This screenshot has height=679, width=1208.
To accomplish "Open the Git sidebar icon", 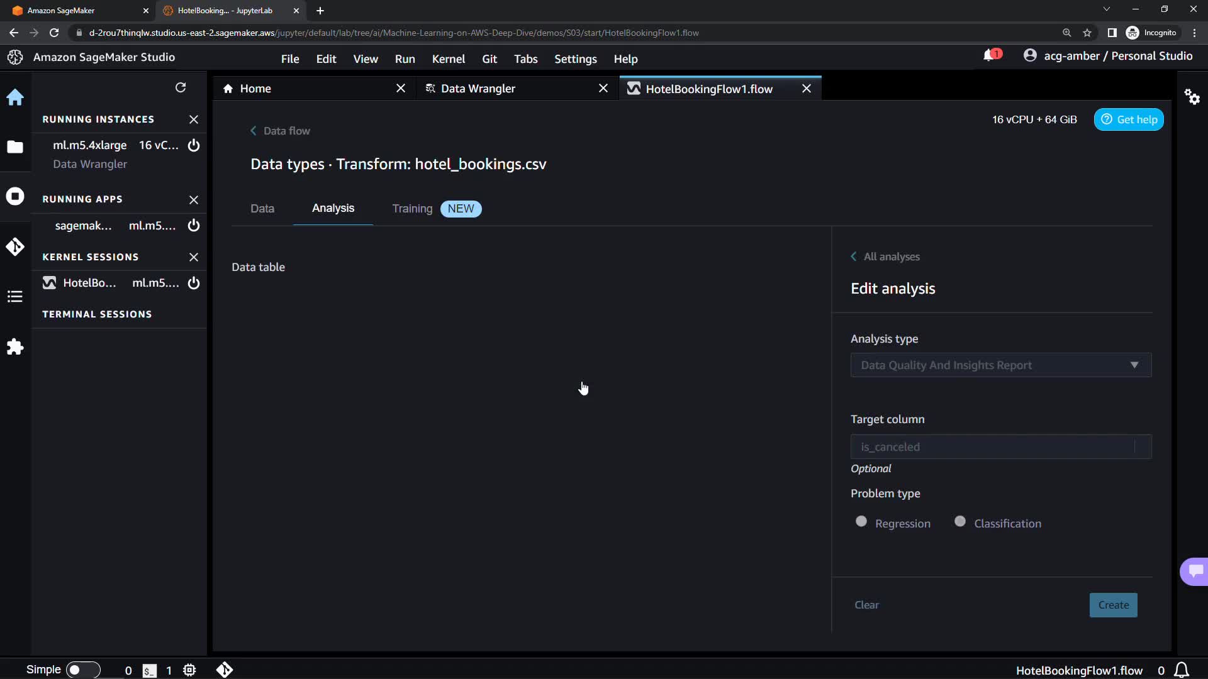I will pyautogui.click(x=15, y=246).
